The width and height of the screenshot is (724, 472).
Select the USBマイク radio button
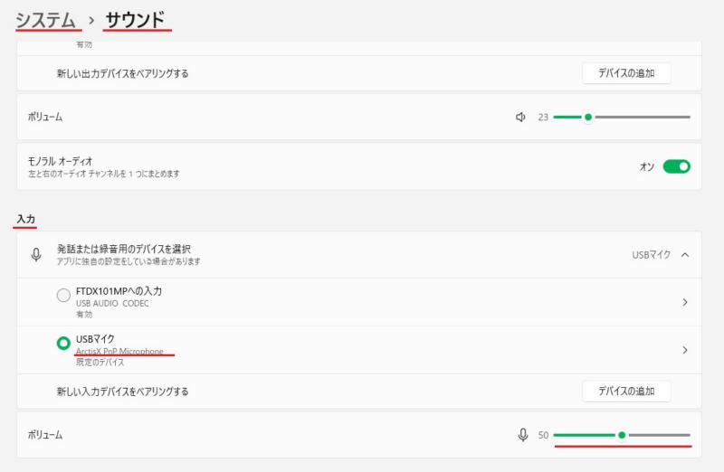[63, 344]
